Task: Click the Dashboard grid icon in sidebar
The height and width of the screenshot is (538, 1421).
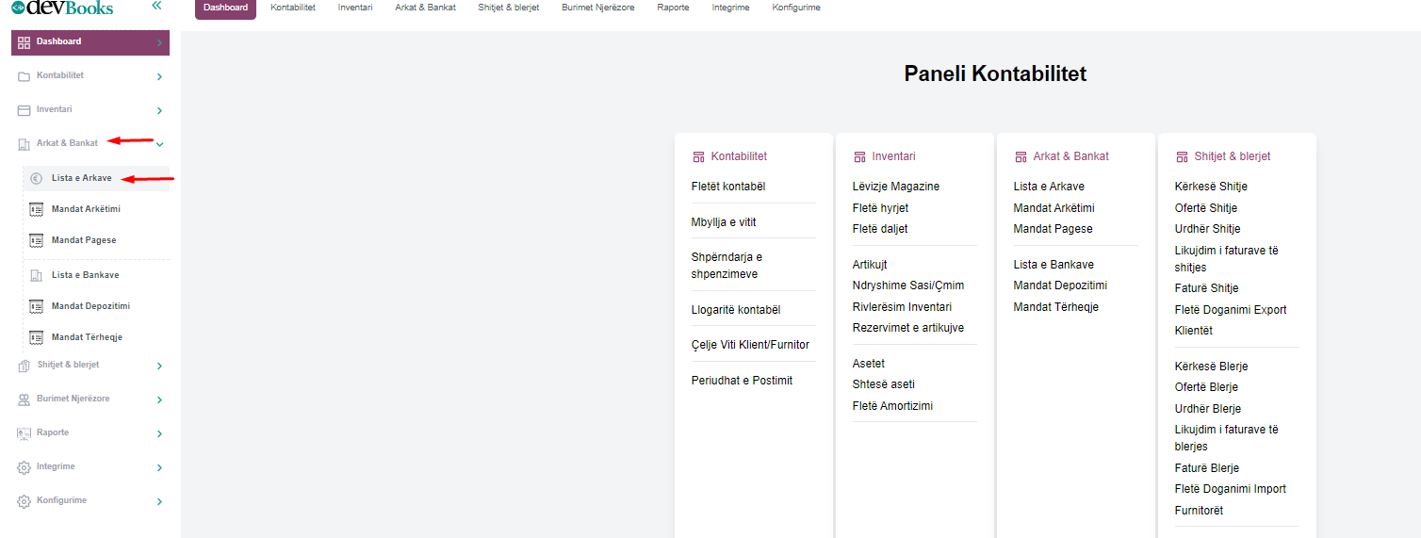Action: coord(24,42)
